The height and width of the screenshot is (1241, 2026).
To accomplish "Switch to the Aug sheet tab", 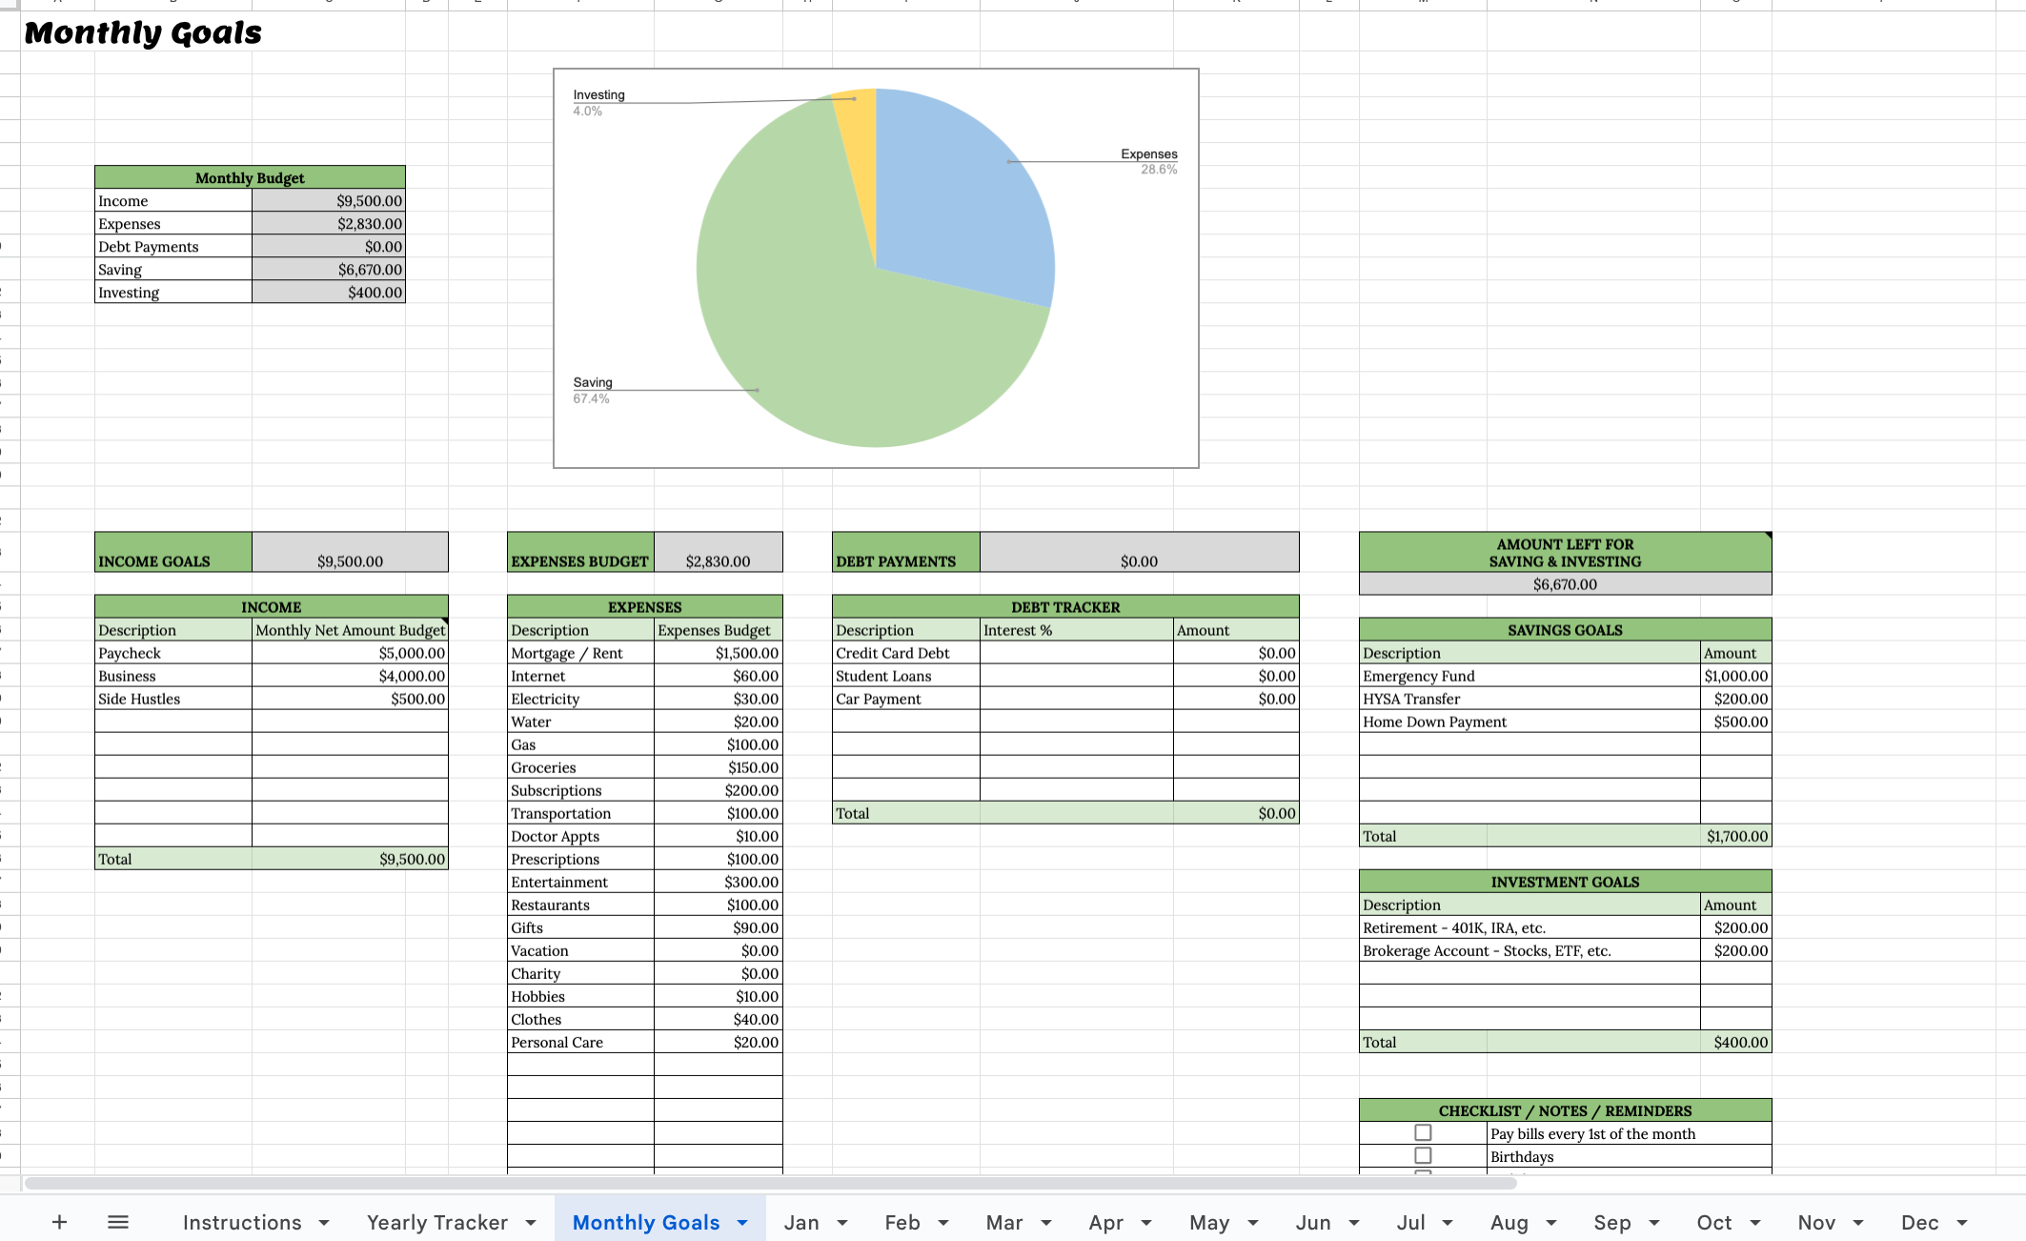I will tap(1509, 1222).
